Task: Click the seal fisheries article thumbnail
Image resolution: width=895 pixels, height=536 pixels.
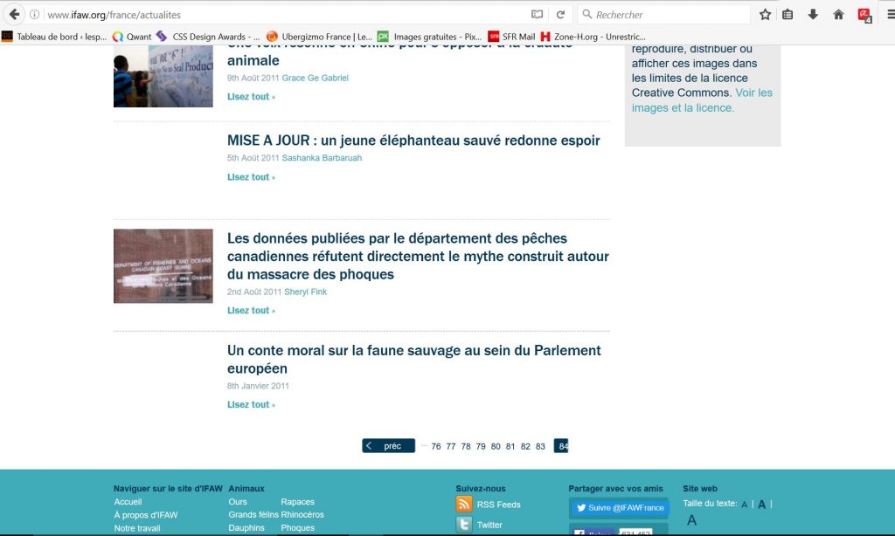Action: [163, 266]
